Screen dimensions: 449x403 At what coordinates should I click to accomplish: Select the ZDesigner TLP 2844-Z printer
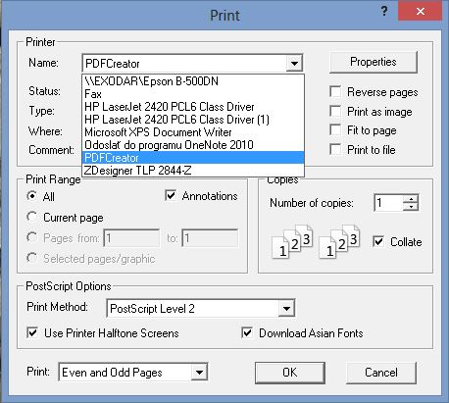coord(193,171)
